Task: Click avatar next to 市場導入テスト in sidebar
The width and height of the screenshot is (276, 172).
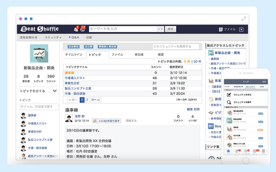Action: coord(23,124)
